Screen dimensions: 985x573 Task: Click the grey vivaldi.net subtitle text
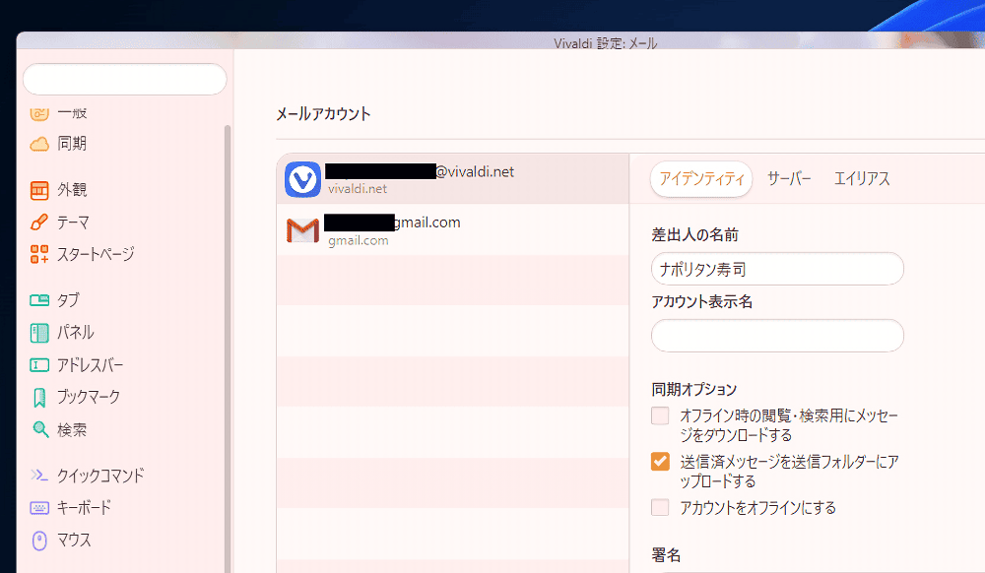pos(358,189)
